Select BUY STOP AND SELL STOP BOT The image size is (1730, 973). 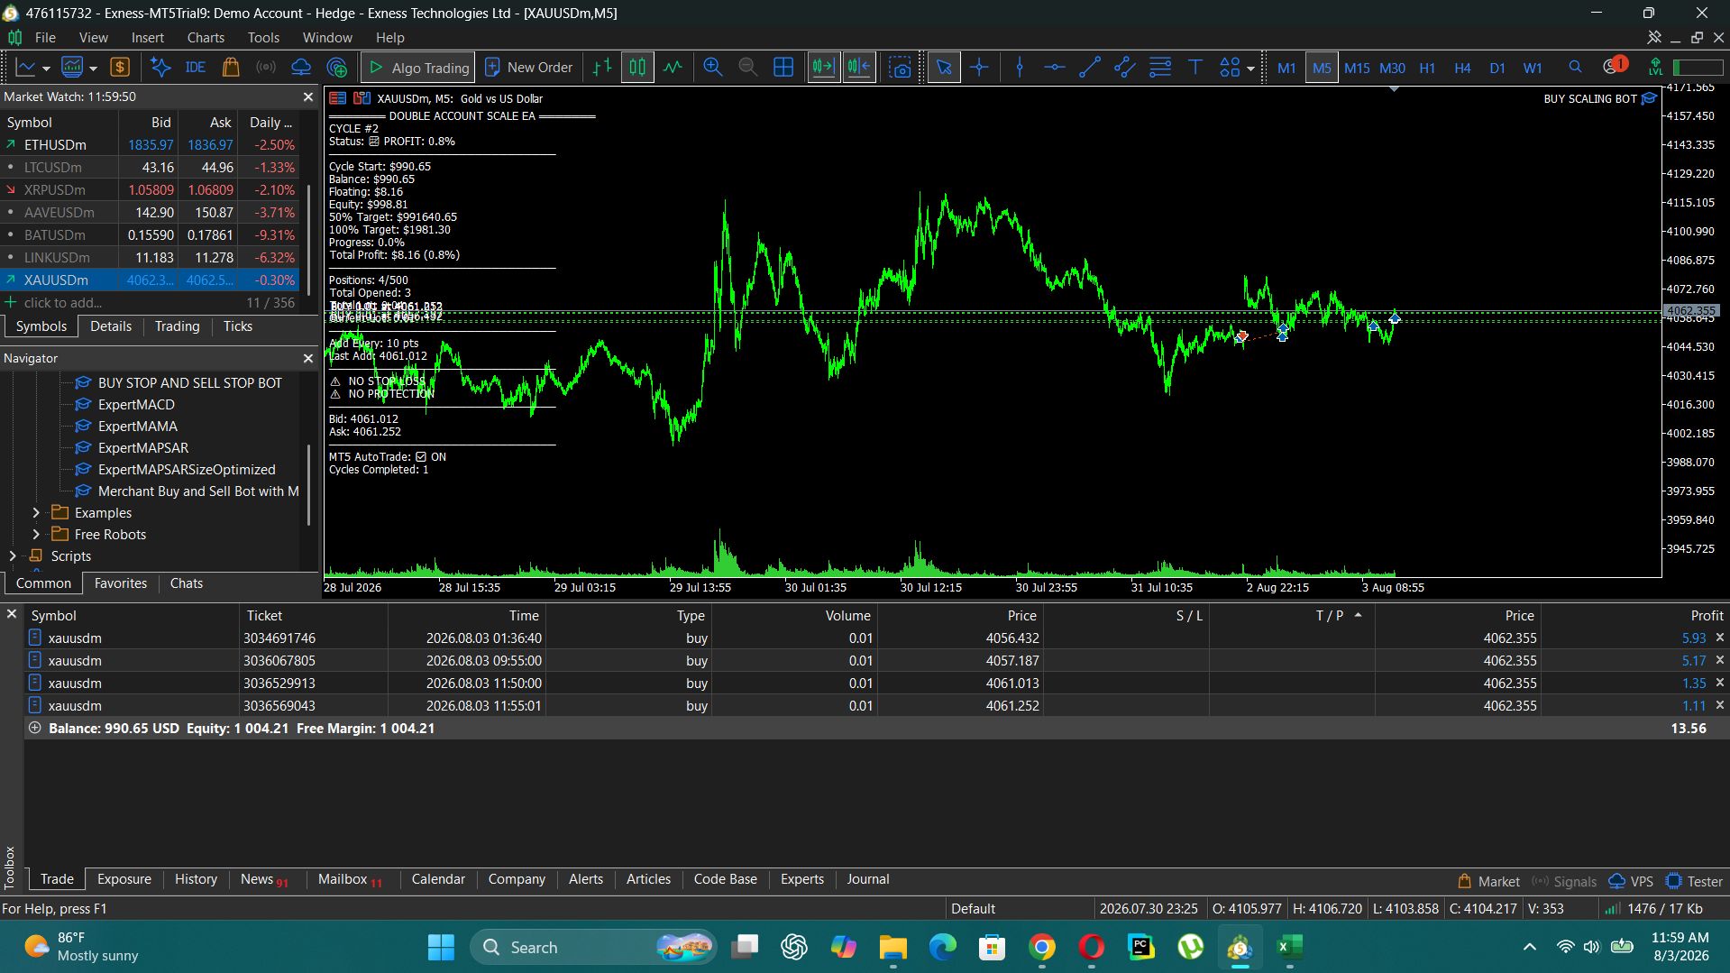point(190,382)
